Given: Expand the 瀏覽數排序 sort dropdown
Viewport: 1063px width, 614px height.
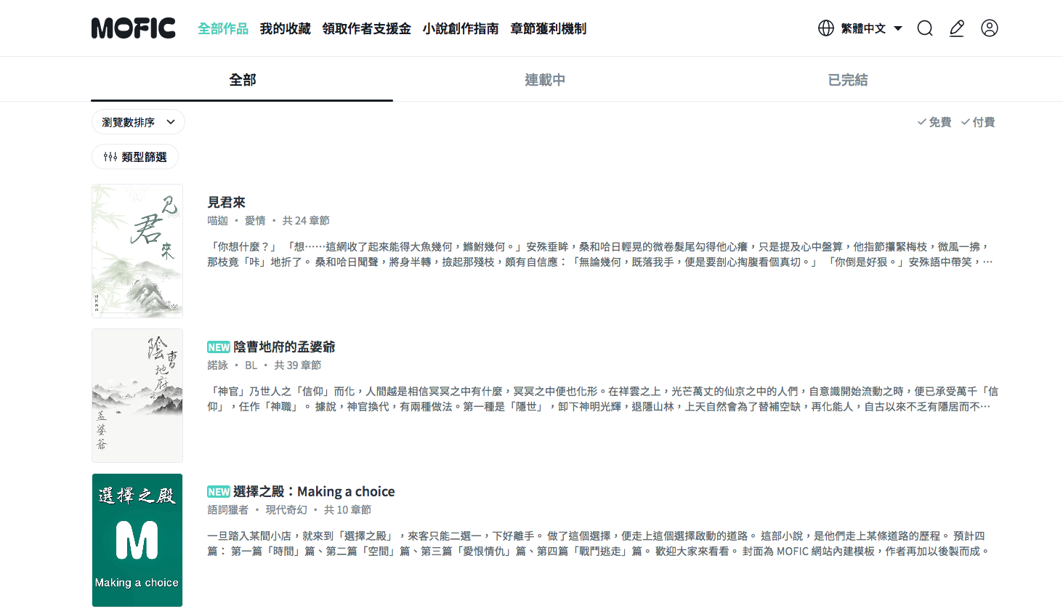Looking at the screenshot, I should pos(138,122).
